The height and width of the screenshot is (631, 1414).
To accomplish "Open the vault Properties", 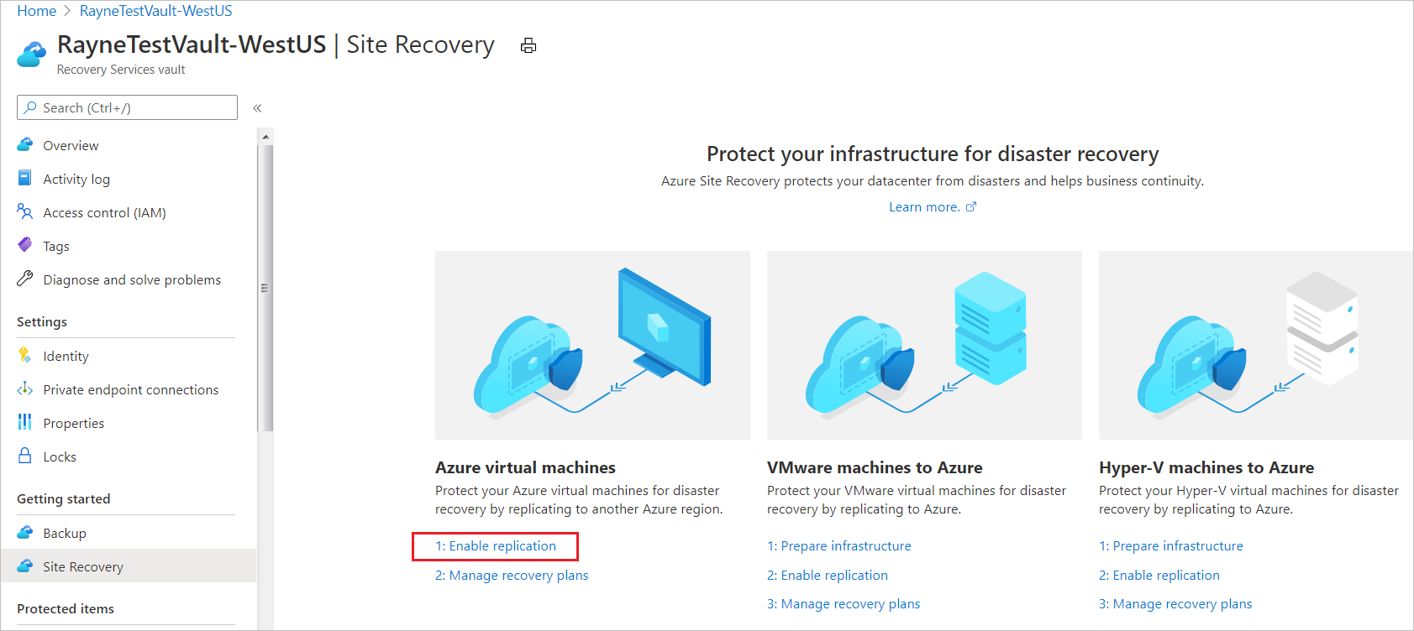I will (x=74, y=422).
